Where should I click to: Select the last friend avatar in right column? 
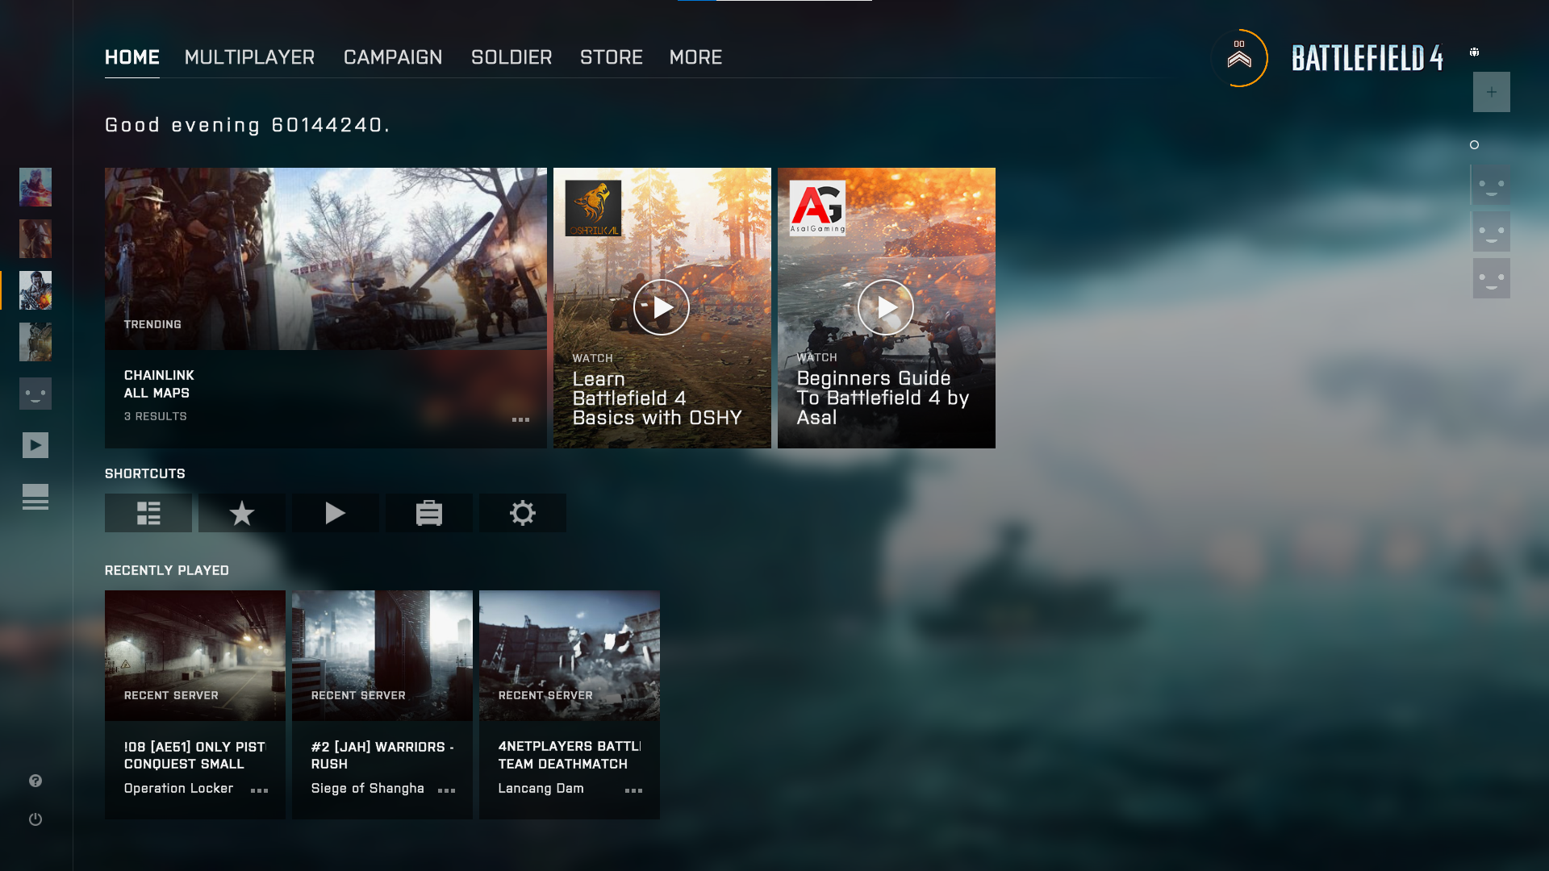point(1492,279)
